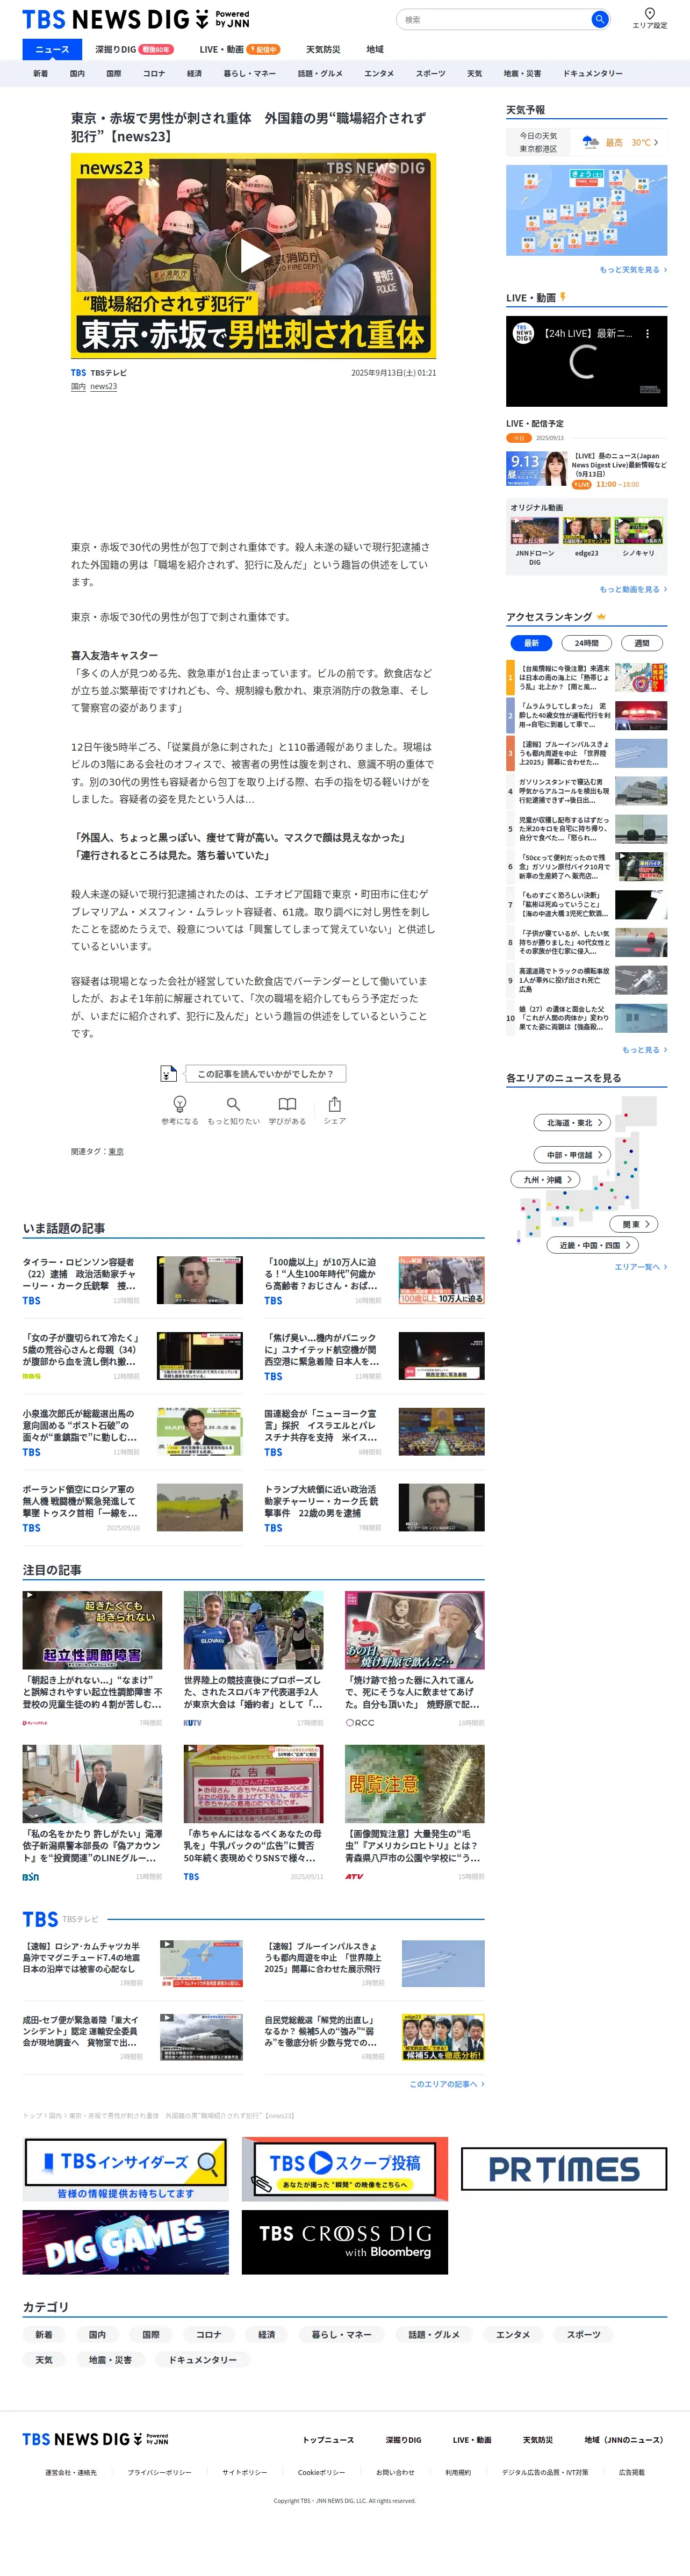Open ブルーインパルス flight cancellation TBS article

[374, 1964]
